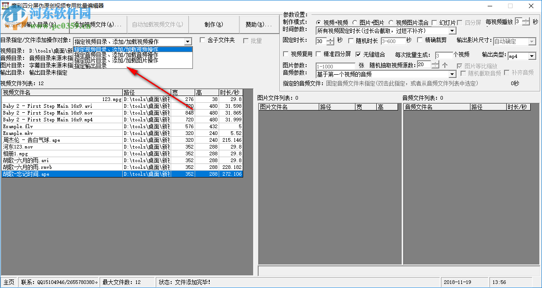
Task: Decrease the 随机抽取视频源数 spinner
Action: pos(435,67)
